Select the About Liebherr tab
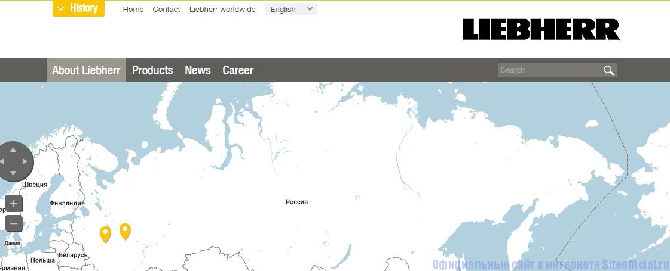The height and width of the screenshot is (271, 670). [86, 70]
